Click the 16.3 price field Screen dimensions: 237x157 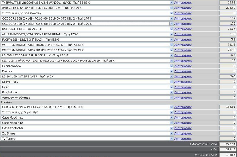[x=228, y=55]
